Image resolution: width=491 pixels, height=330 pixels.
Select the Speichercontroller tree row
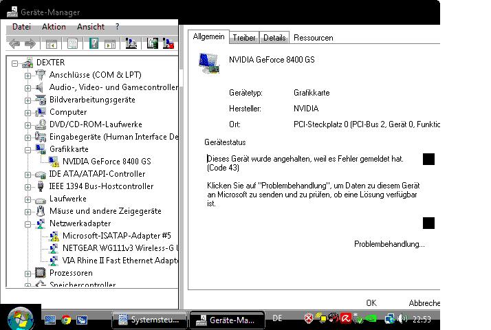pyautogui.click(x=83, y=285)
